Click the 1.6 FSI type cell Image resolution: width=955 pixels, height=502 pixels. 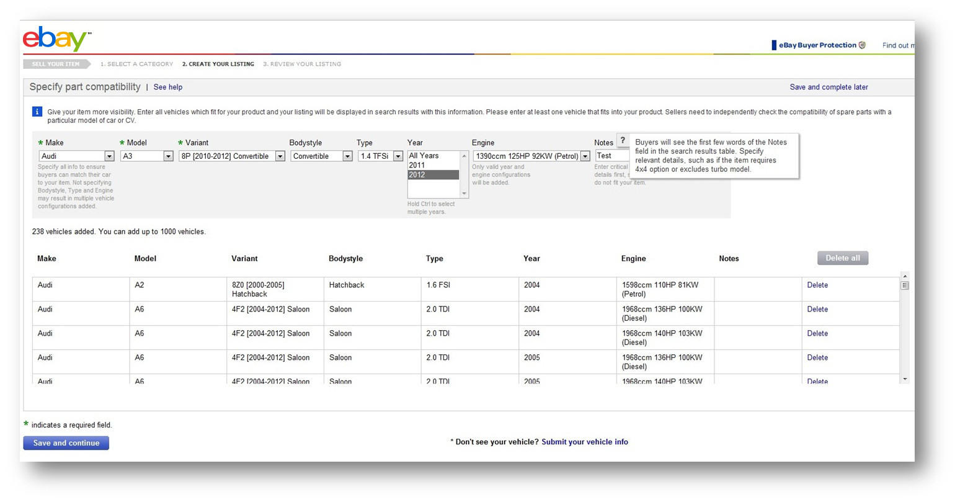coord(470,289)
